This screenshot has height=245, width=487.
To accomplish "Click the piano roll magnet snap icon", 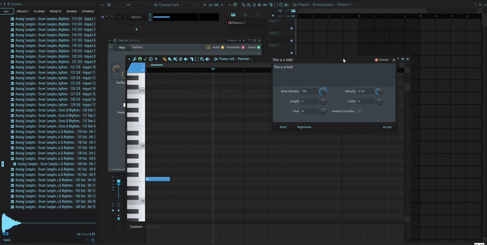I will coord(140,59).
